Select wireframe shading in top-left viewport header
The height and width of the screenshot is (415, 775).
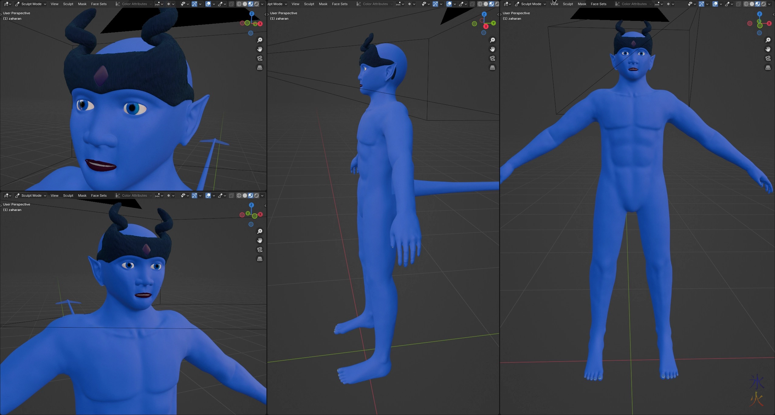click(239, 4)
